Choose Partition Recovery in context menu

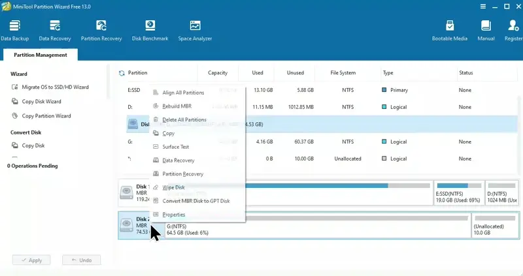[x=197, y=174]
